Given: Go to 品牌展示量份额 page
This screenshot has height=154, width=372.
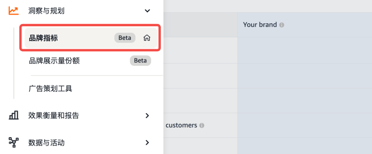Looking at the screenshot, I should (x=54, y=61).
